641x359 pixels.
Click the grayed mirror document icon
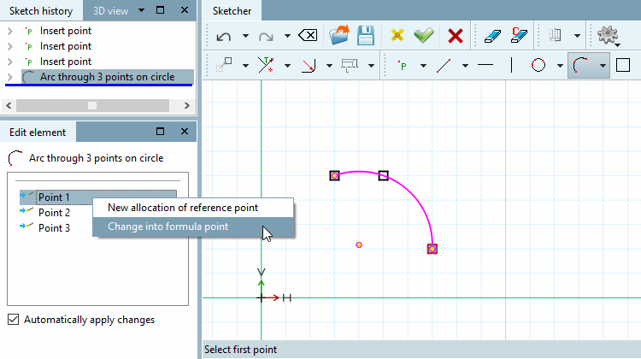(x=555, y=36)
